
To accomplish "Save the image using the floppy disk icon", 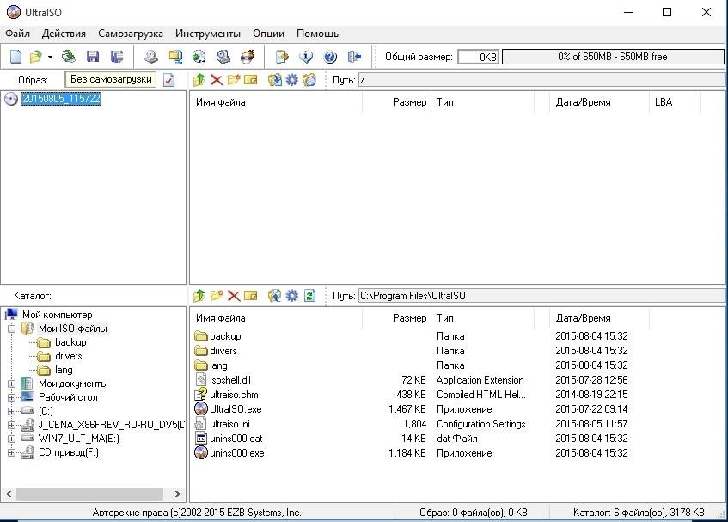I will point(93,57).
